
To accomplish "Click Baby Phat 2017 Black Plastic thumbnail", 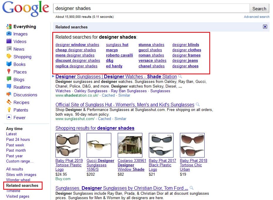I will [161, 145].
